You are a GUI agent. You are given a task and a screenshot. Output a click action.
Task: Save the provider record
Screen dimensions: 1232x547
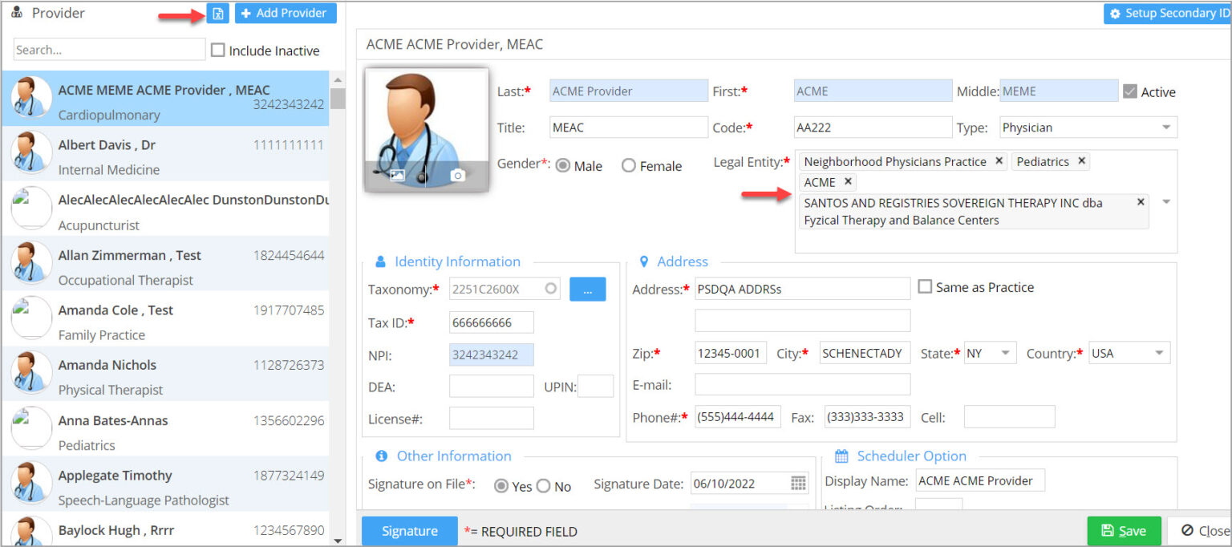1124,530
